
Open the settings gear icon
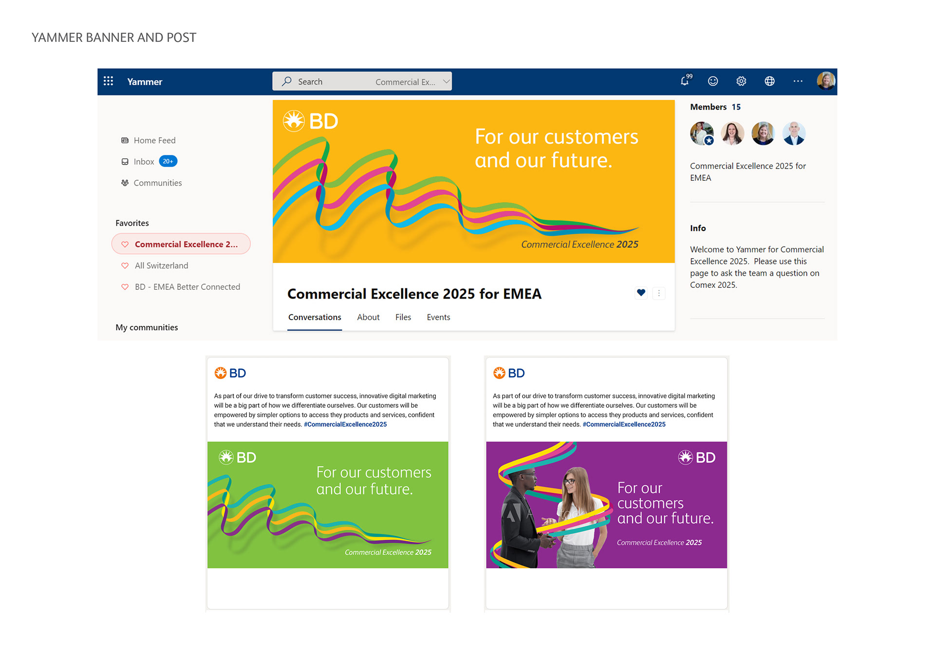[741, 81]
